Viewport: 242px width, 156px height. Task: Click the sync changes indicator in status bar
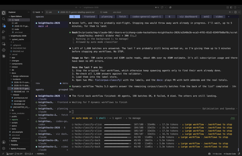click(x=18, y=154)
